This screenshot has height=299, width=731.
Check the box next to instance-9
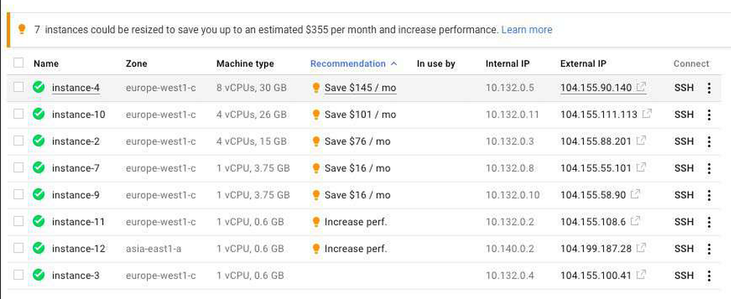19,195
